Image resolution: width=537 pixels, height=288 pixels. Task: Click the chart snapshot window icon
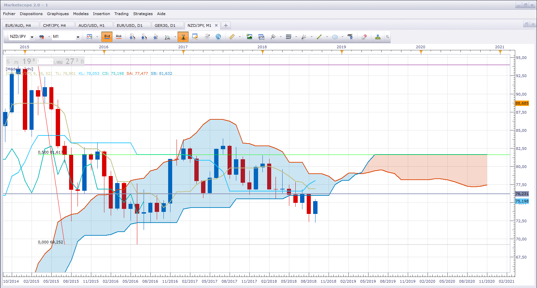[261, 37]
